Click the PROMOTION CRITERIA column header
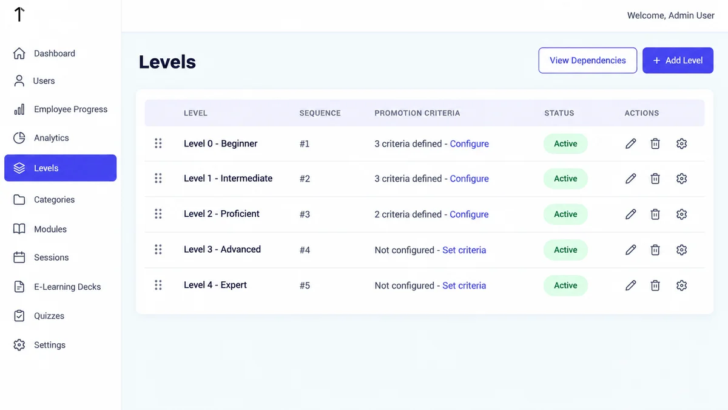The image size is (728, 410). (417, 113)
